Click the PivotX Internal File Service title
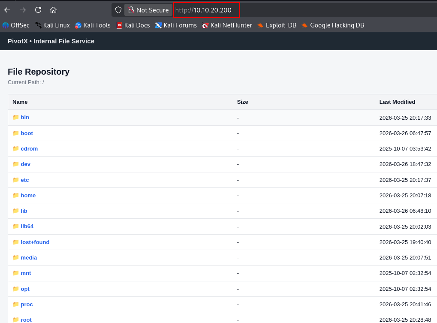The image size is (437, 323). pyautogui.click(x=51, y=41)
